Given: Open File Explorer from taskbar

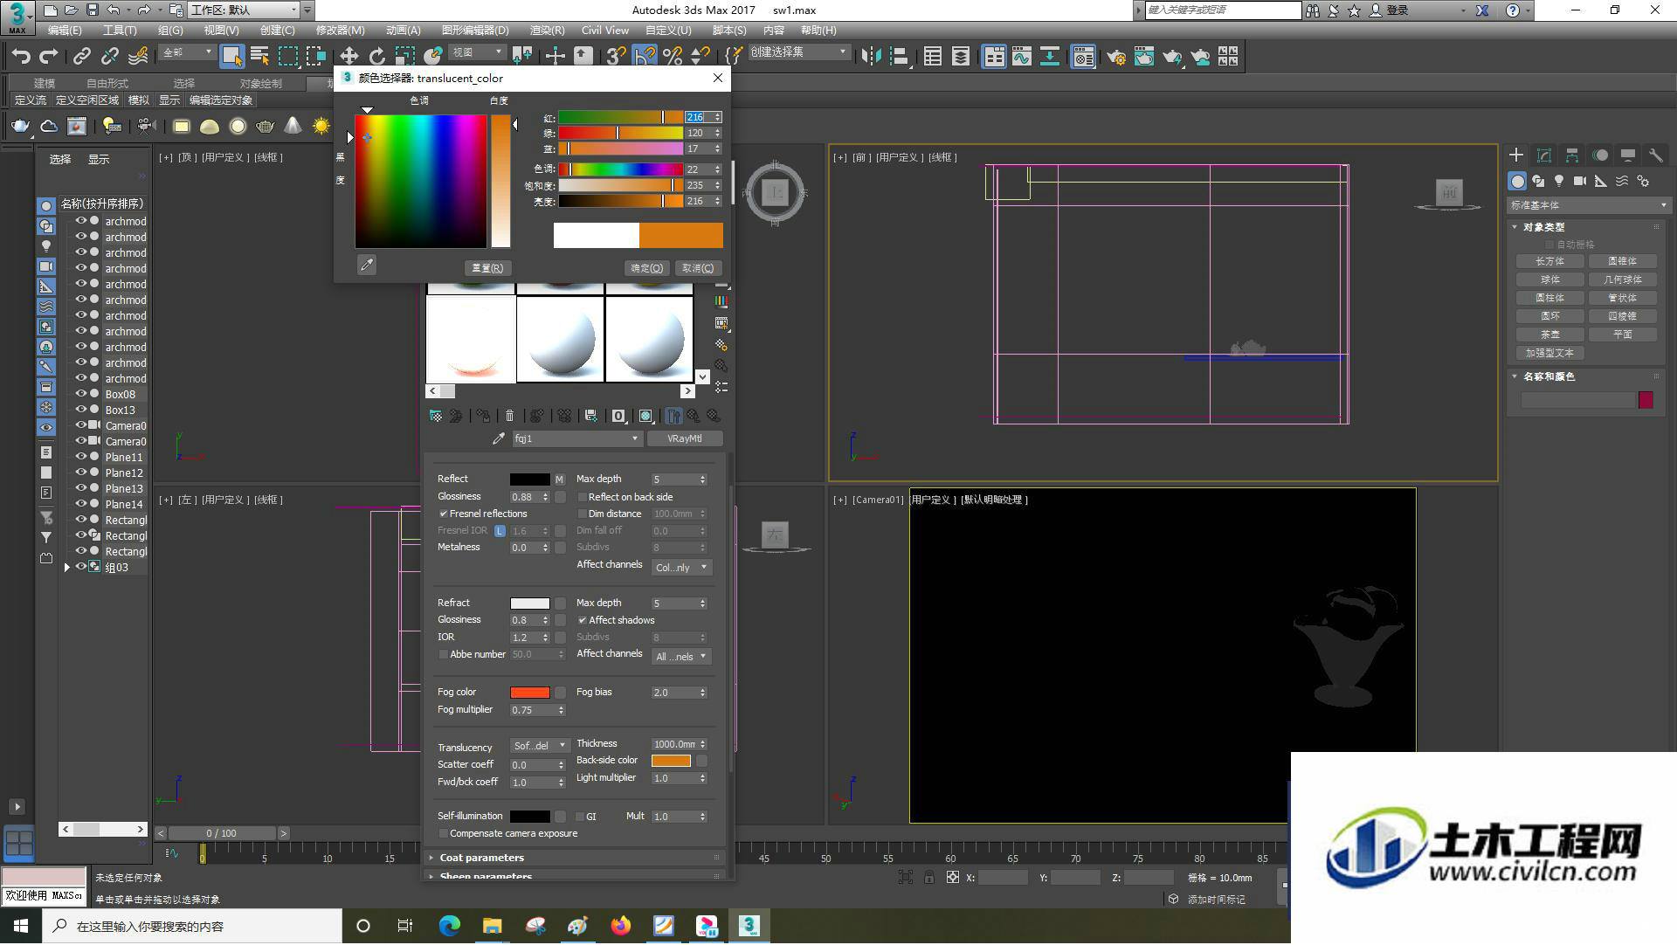Looking at the screenshot, I should tap(493, 926).
